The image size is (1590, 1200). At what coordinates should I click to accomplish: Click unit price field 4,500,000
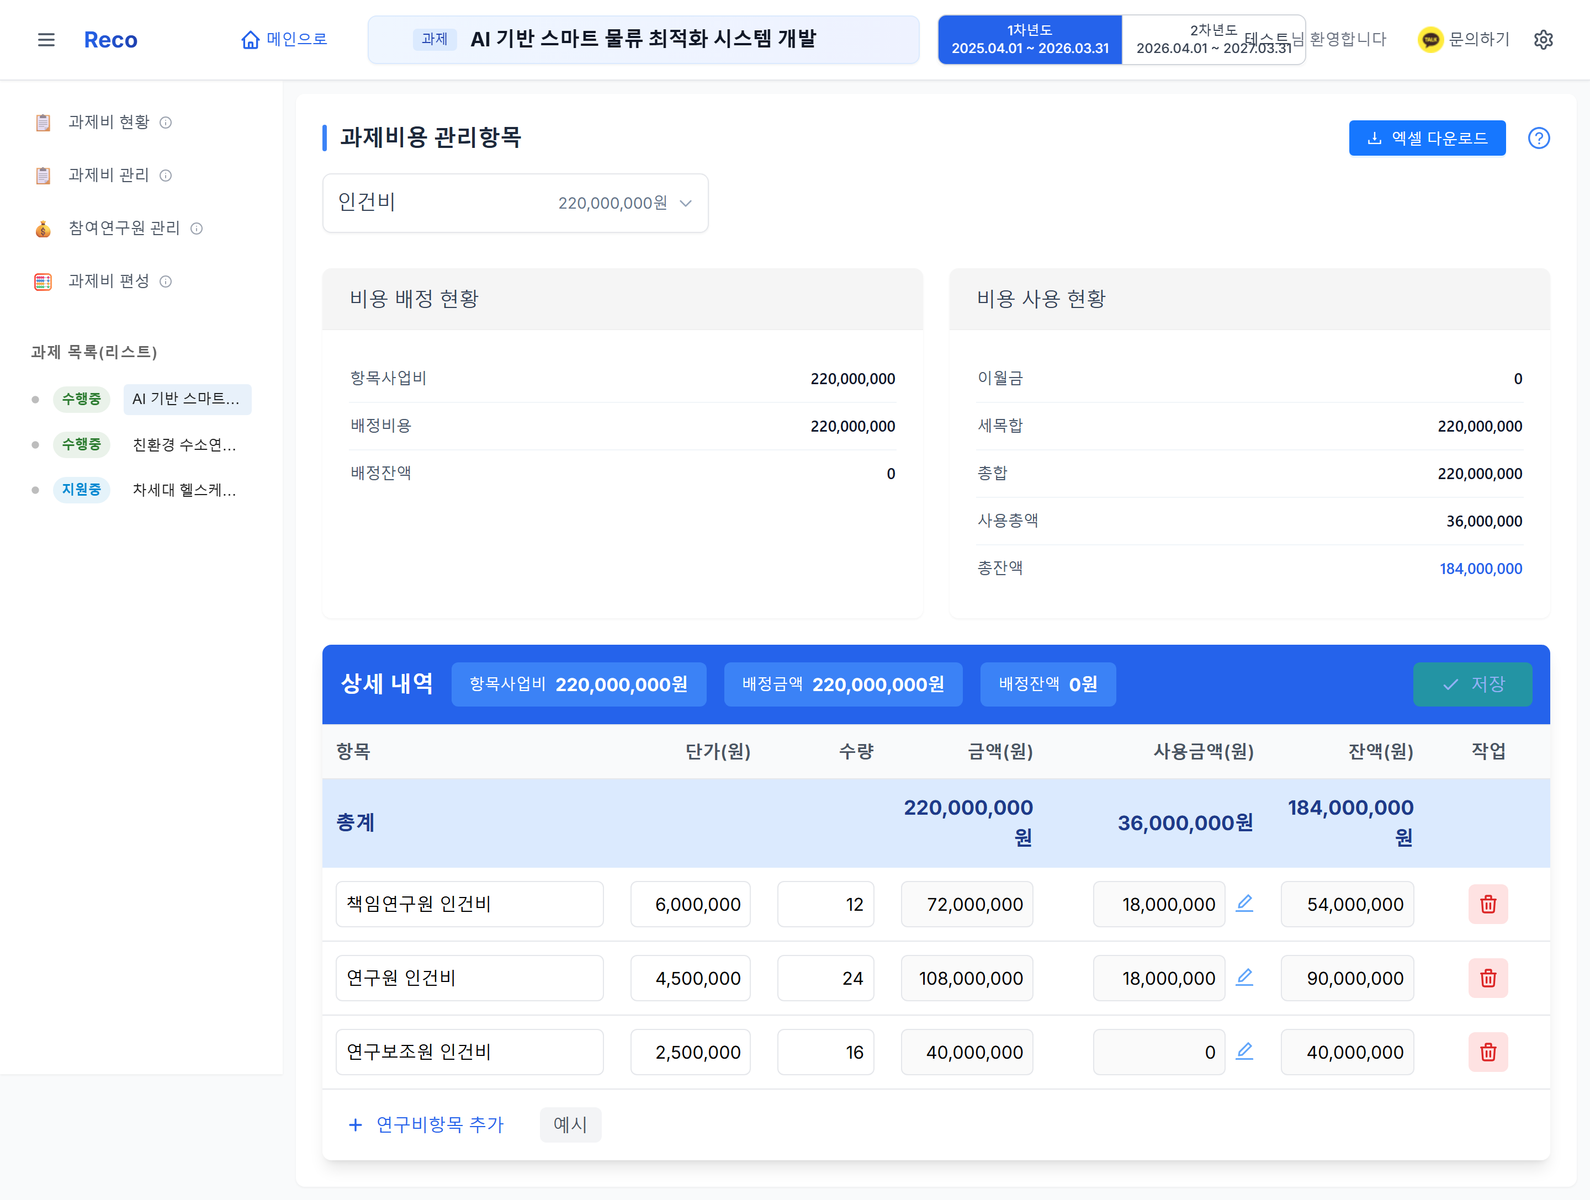click(690, 978)
